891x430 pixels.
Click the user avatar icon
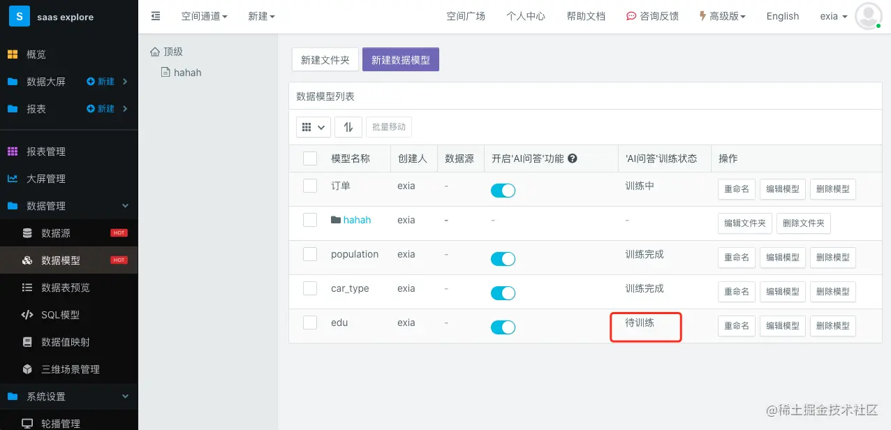[x=869, y=16]
